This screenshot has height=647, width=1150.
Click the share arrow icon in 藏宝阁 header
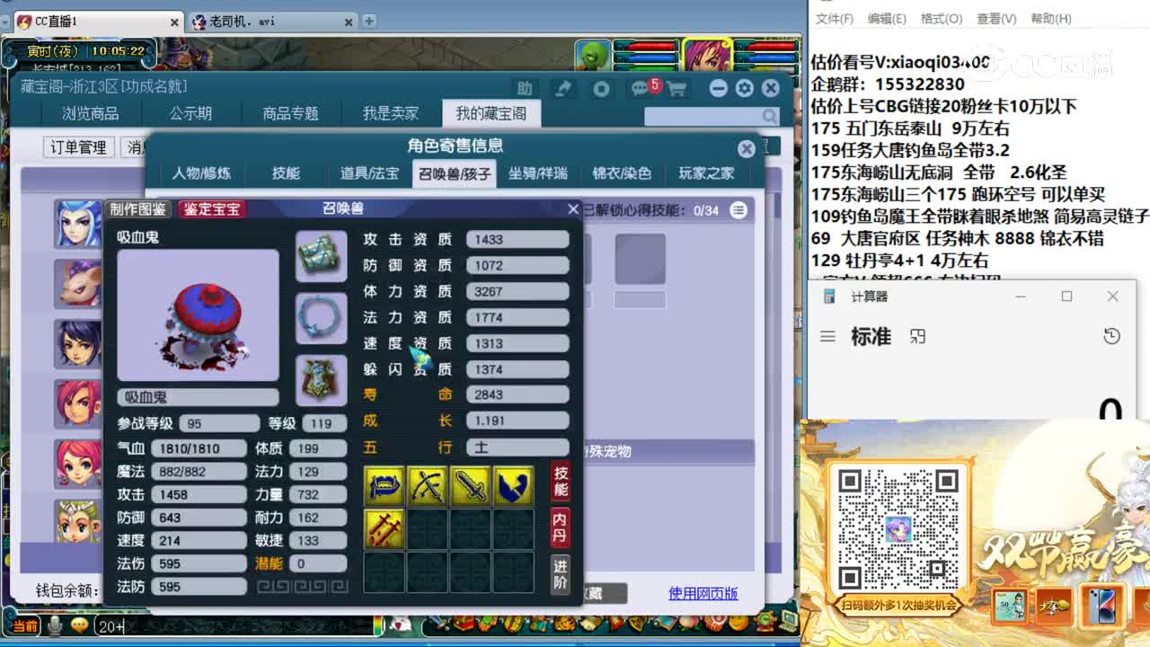563,88
